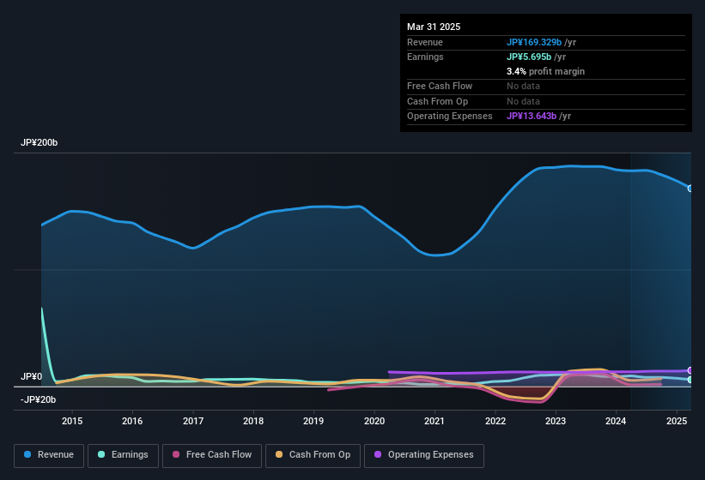Screen dimensions: 705x480
Task: Click the 3.4% profit margin text
Action: pyautogui.click(x=545, y=71)
